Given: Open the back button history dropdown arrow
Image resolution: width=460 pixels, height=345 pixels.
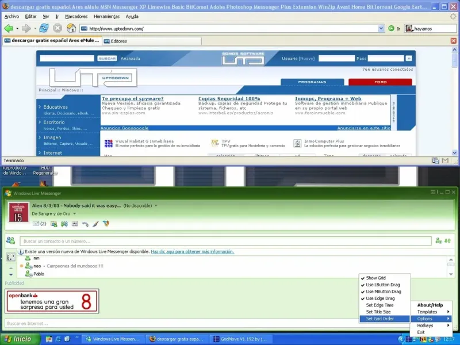Looking at the screenshot, I should click(x=17, y=28).
